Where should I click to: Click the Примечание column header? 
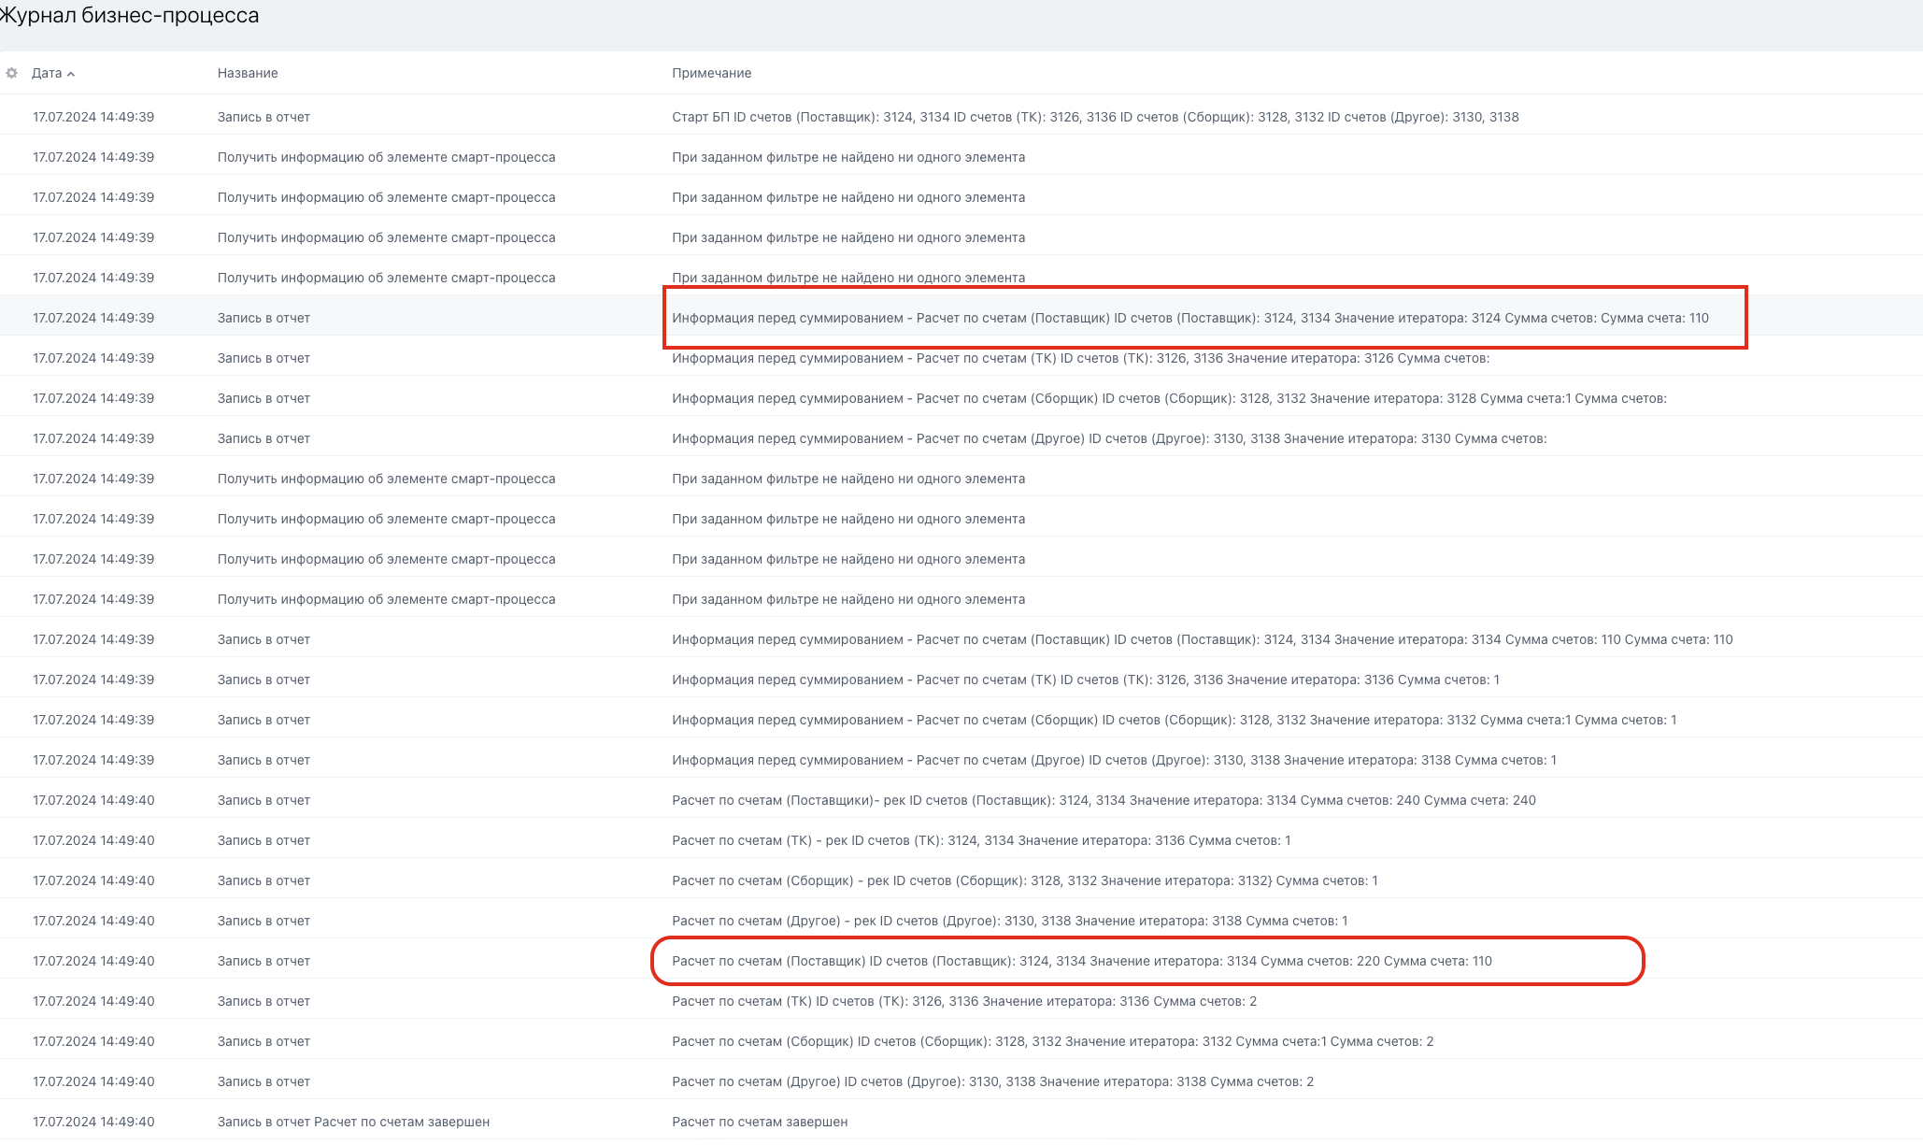(711, 73)
